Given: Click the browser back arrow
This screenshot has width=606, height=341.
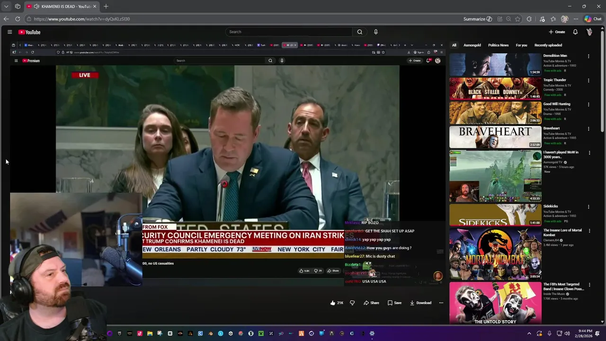Looking at the screenshot, I should 6,19.
